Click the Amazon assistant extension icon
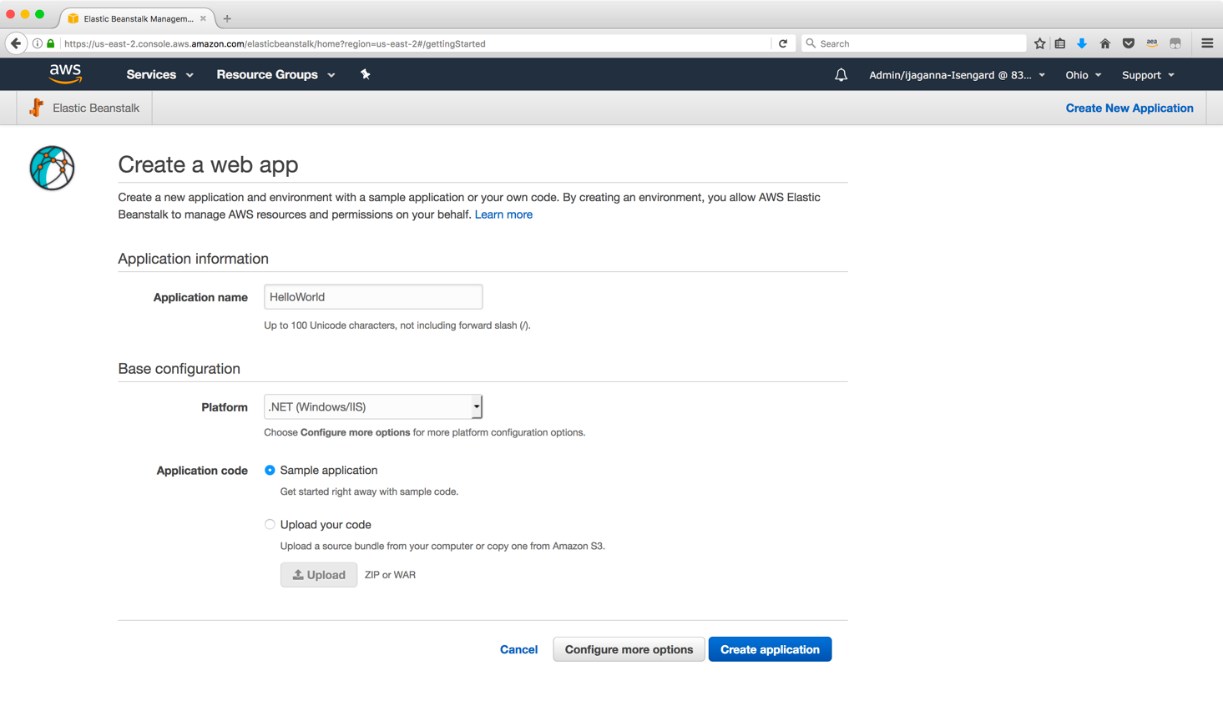Image resolution: width=1223 pixels, height=721 pixels. (x=1152, y=43)
